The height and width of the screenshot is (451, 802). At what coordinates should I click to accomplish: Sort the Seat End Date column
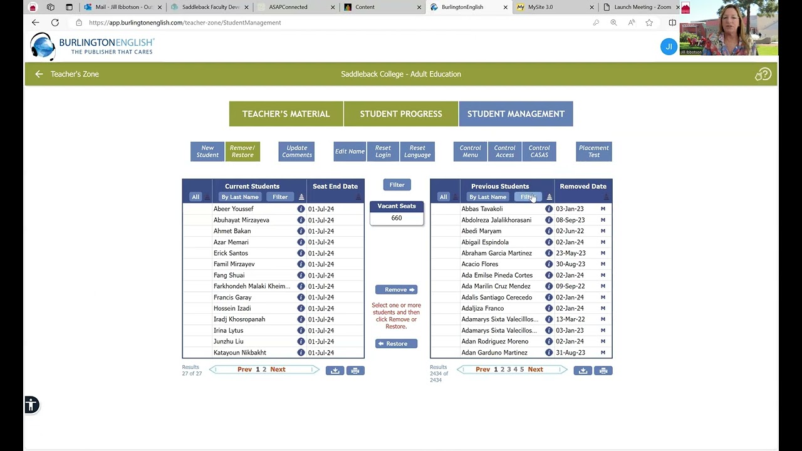pyautogui.click(x=358, y=197)
